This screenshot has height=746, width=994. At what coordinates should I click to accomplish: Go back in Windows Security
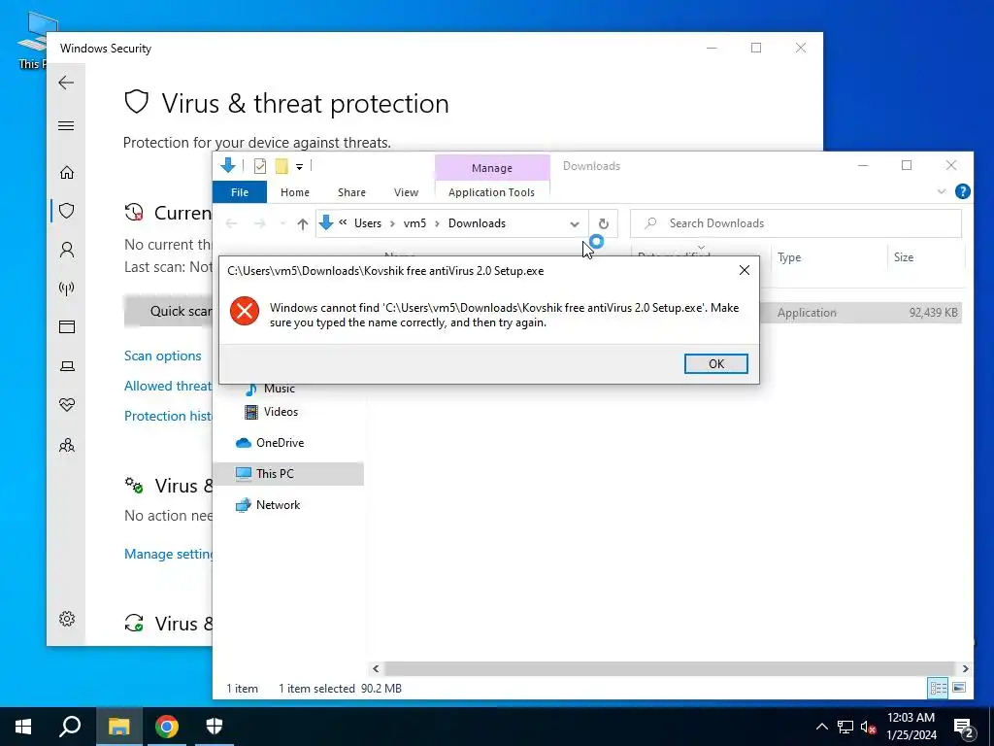tap(66, 83)
